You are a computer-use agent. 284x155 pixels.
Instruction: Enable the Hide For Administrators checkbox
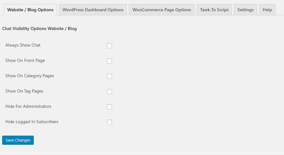point(109,107)
